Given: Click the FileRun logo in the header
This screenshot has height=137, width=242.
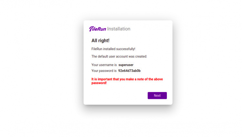Looking at the screenshot, I should (98, 29).
